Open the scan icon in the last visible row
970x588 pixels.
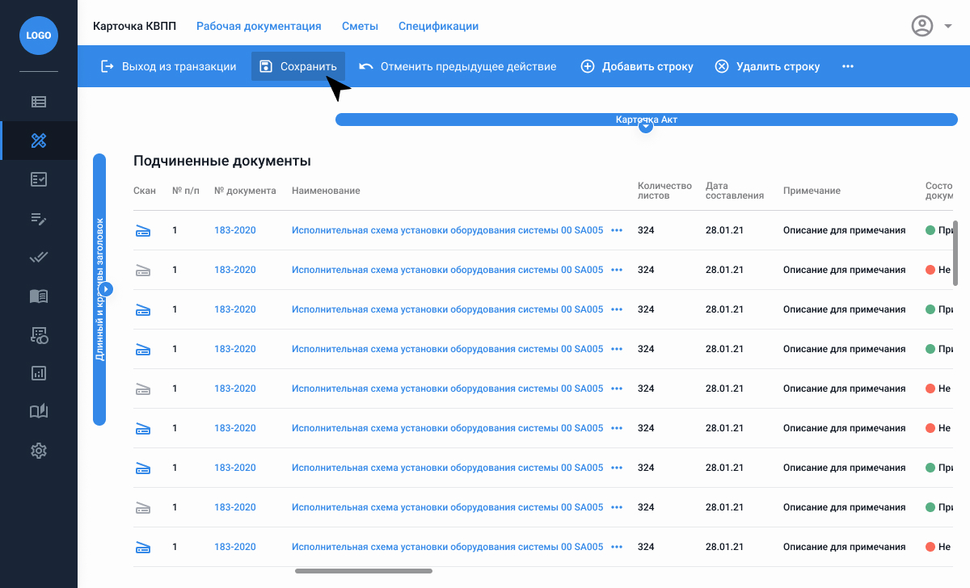click(143, 547)
